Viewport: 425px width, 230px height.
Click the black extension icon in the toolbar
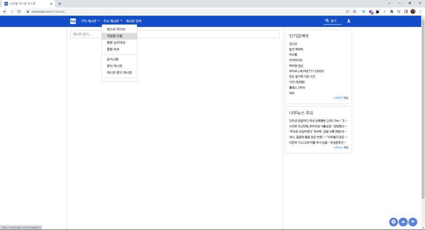pyautogui.click(x=378, y=12)
